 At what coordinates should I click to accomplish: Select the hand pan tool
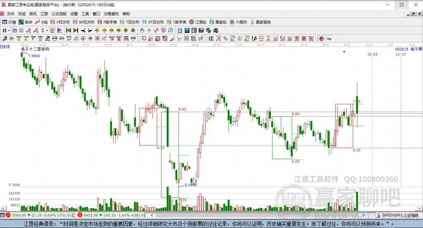point(142,31)
